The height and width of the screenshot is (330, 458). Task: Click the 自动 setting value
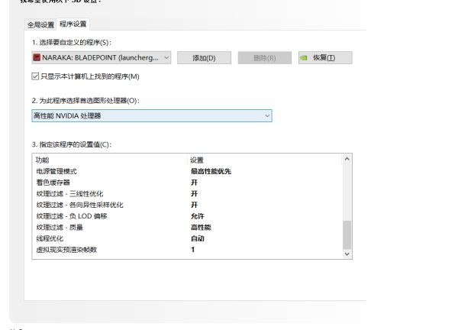198,238
